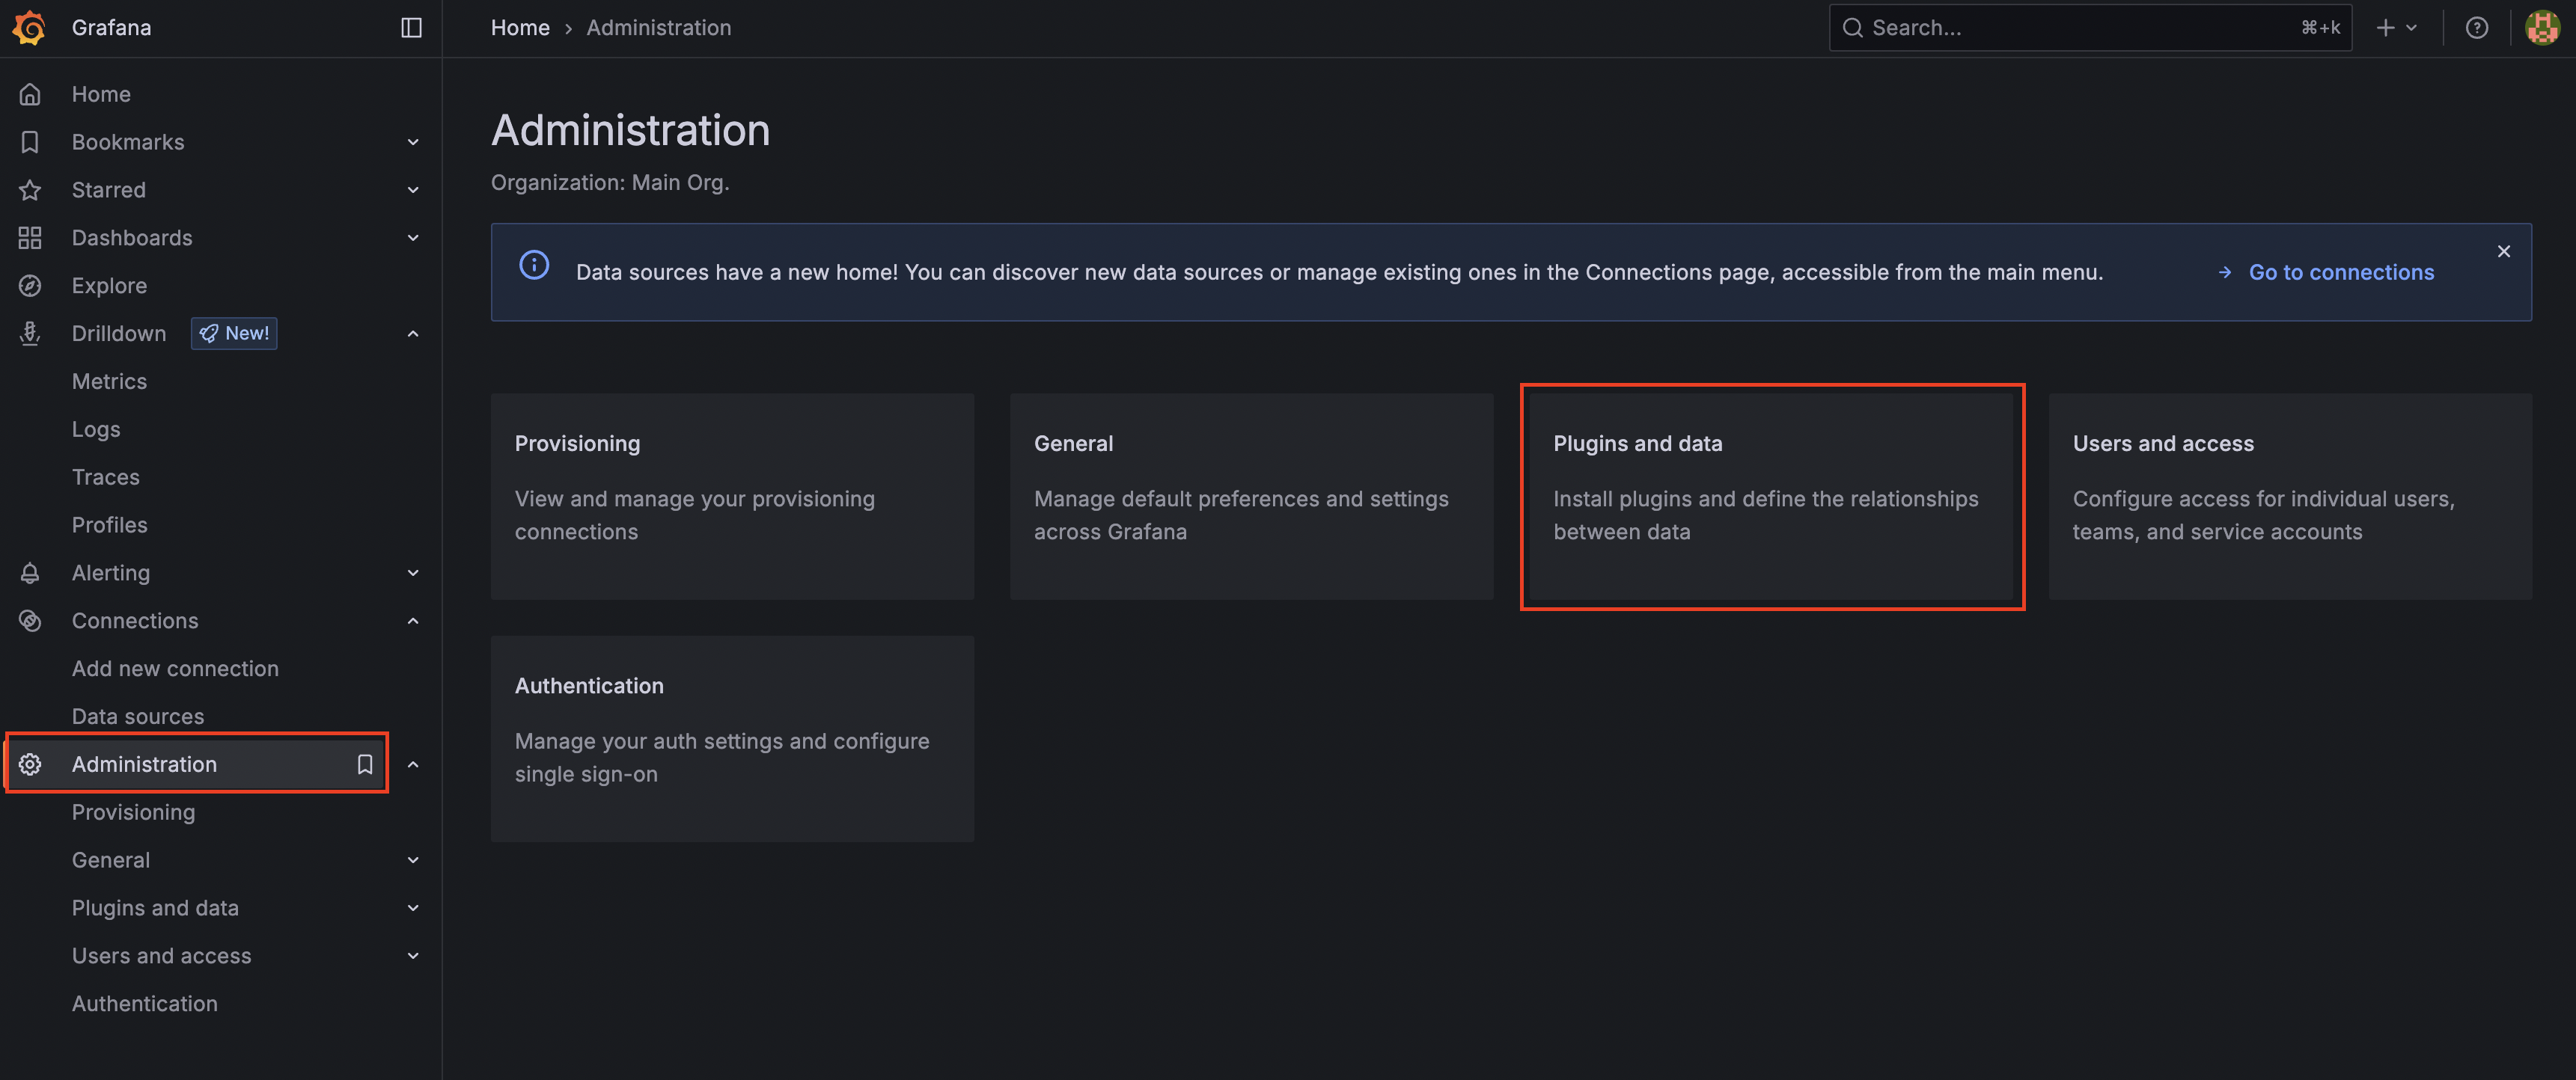The width and height of the screenshot is (2576, 1080).
Task: Click the Starred star icon
Action: [x=30, y=190]
